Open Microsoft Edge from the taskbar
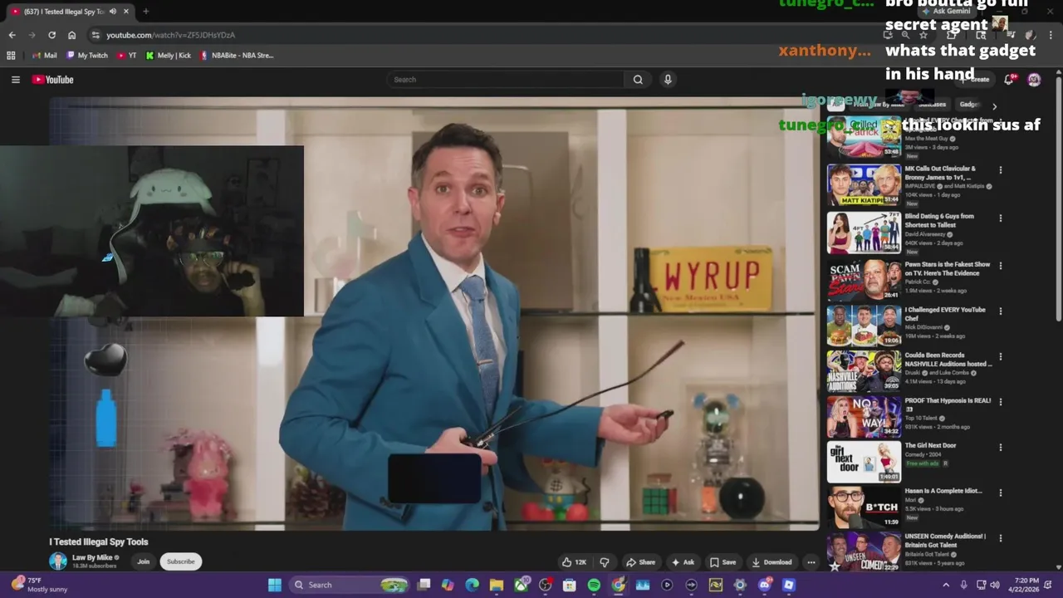1063x598 pixels. [x=472, y=585]
